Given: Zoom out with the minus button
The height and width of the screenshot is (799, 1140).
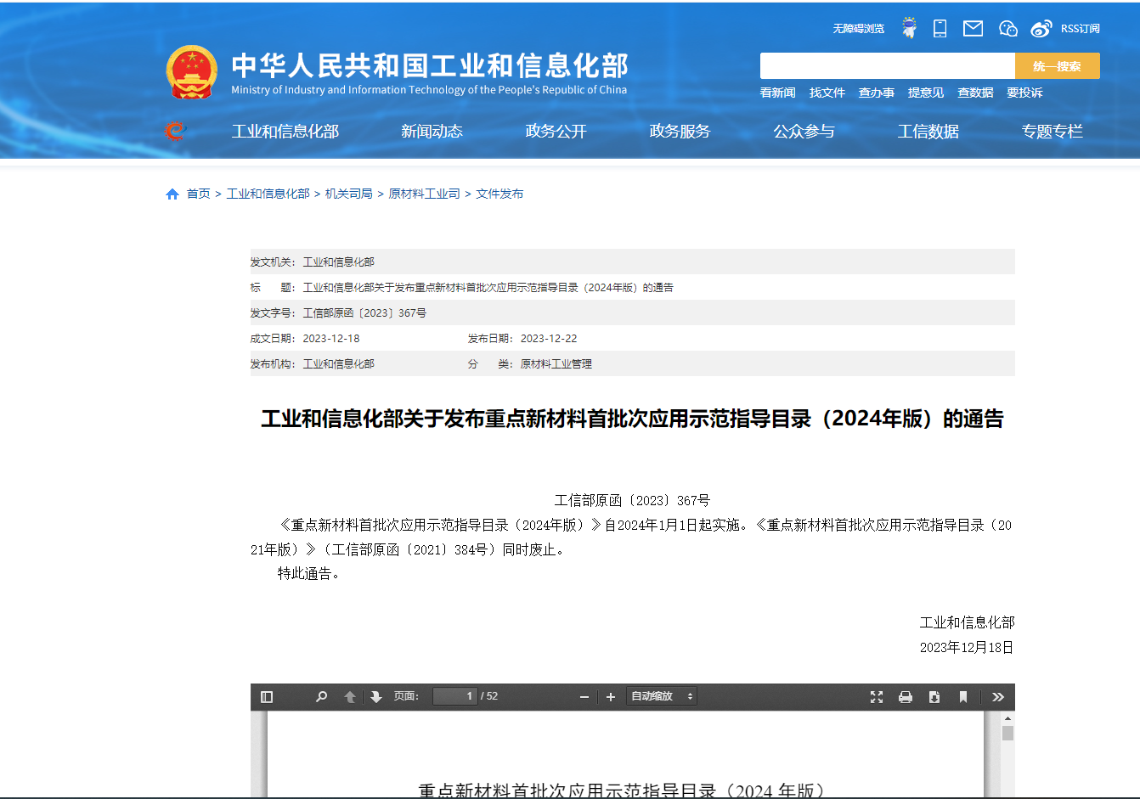Looking at the screenshot, I should coord(584,697).
